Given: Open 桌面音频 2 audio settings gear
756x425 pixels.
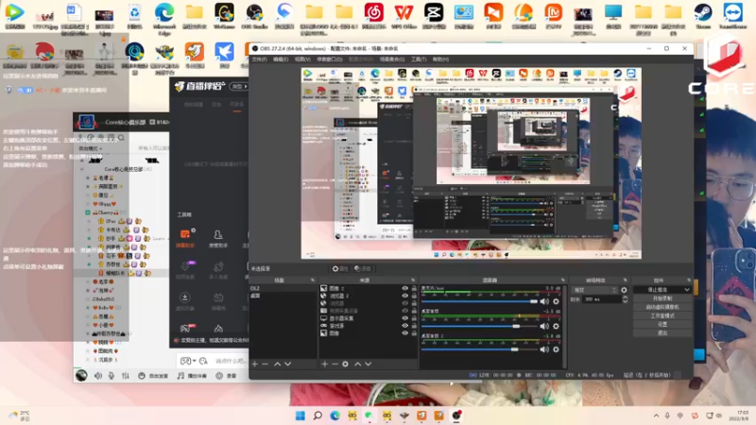Looking at the screenshot, I should [556, 349].
